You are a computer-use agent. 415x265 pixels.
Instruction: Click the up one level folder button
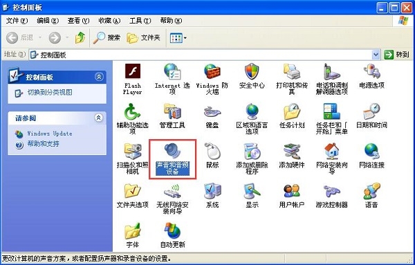point(80,38)
